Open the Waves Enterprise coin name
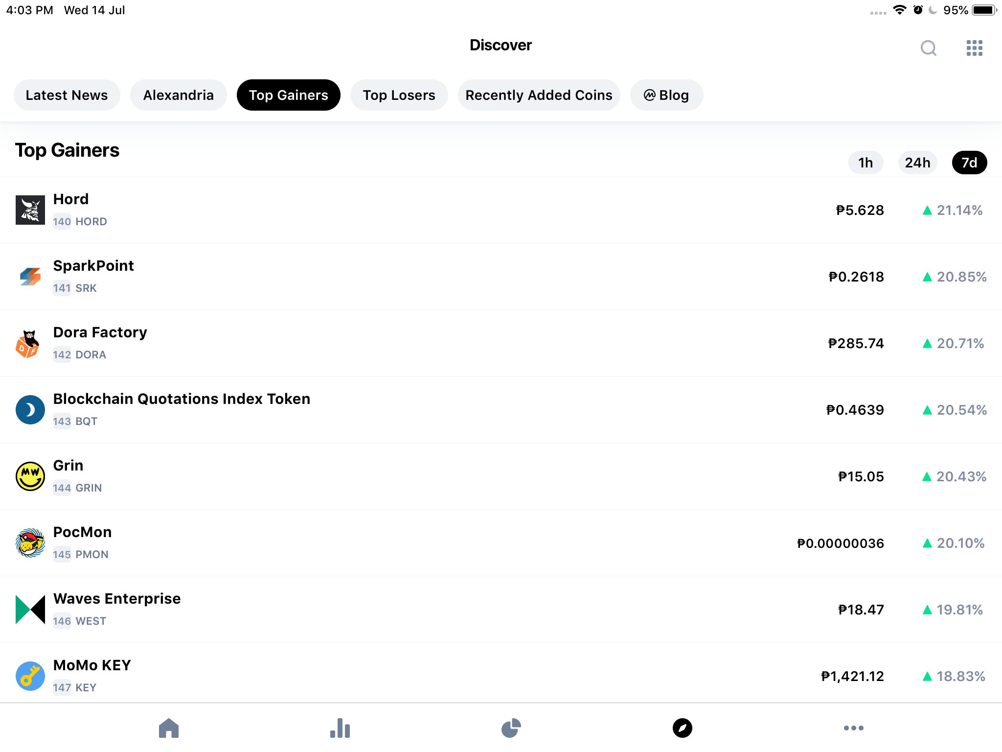The image size is (1002, 752). (117, 598)
